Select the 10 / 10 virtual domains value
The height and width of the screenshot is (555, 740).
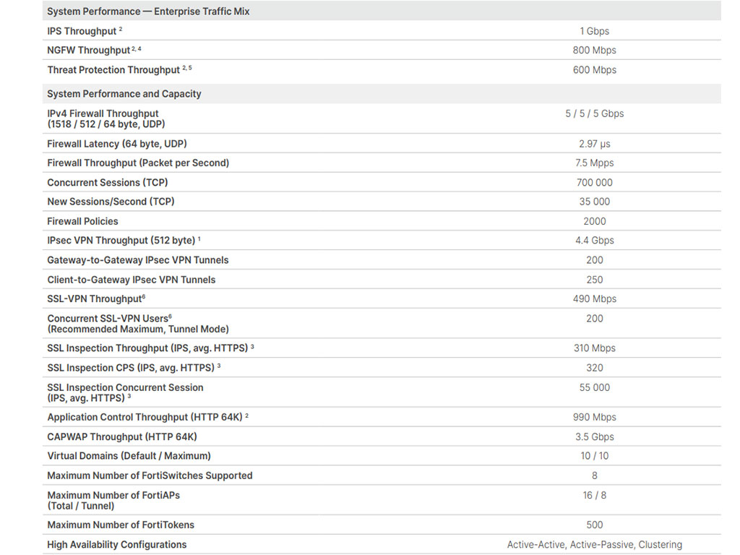[x=594, y=456]
